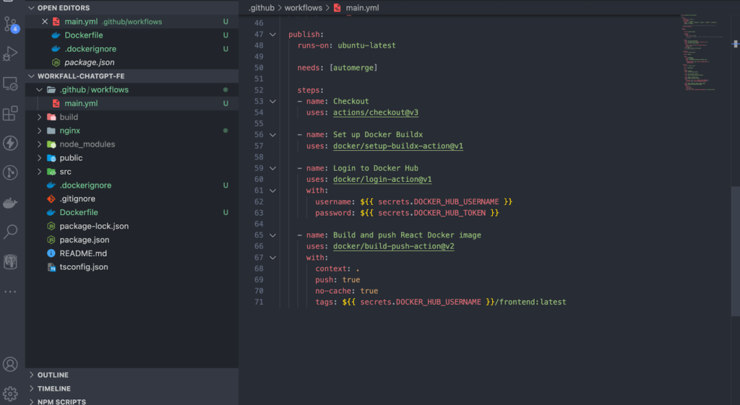This screenshot has height=405, width=740.
Task: Select Dockerfile in Open Editors list
Action: coord(132,35)
